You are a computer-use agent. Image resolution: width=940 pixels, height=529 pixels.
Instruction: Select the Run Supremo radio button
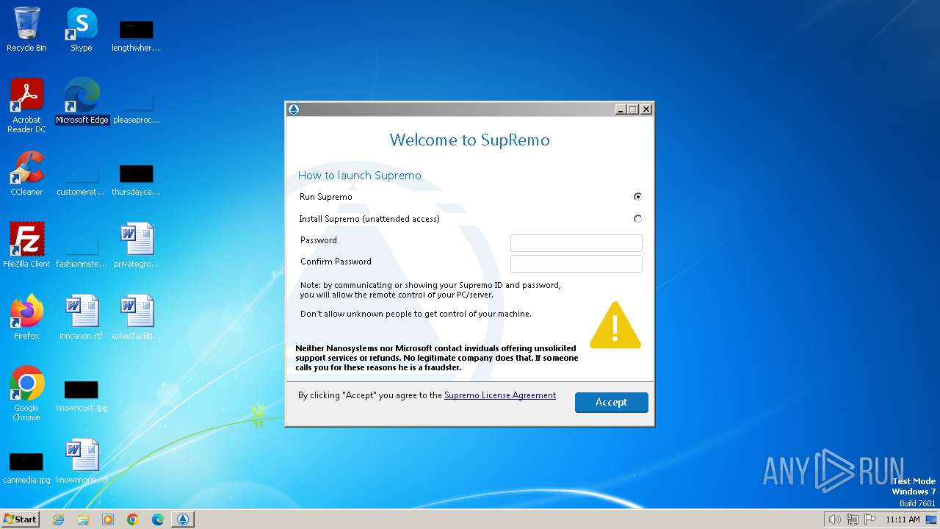click(x=637, y=197)
